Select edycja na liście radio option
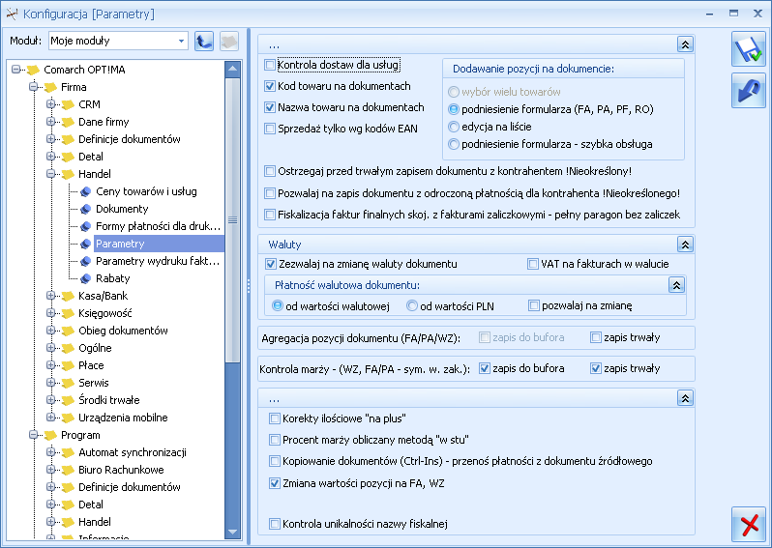The width and height of the screenshot is (772, 548). 454,127
